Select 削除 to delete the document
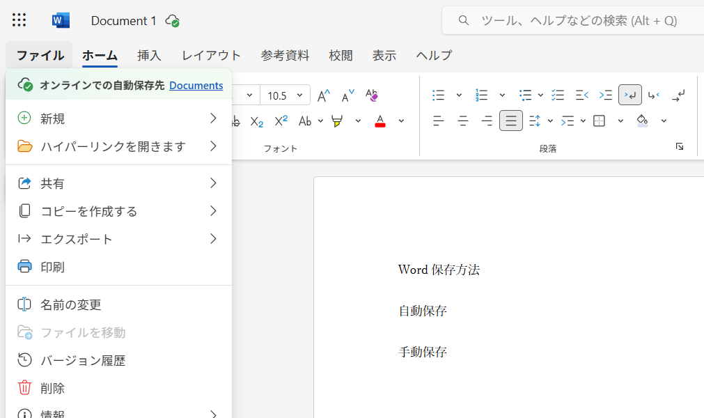The image size is (704, 418). [118, 388]
